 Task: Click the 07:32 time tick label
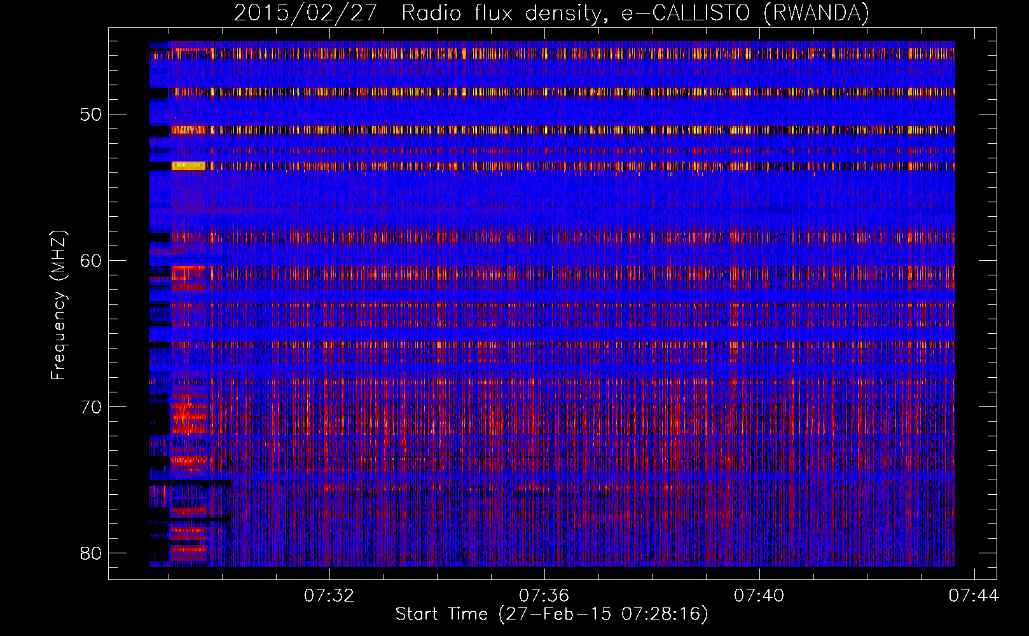click(x=329, y=596)
